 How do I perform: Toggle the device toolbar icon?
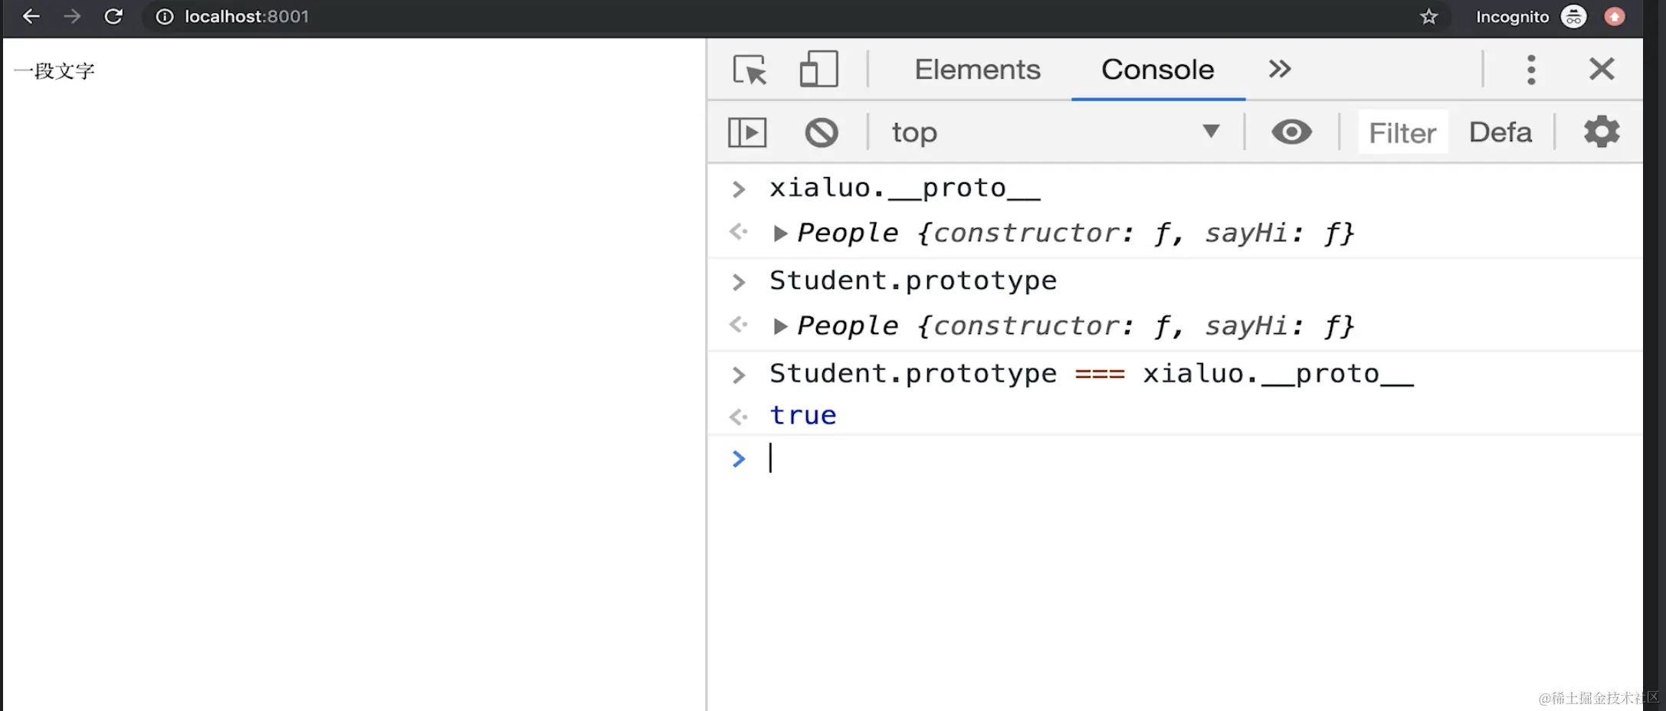pyautogui.click(x=818, y=70)
